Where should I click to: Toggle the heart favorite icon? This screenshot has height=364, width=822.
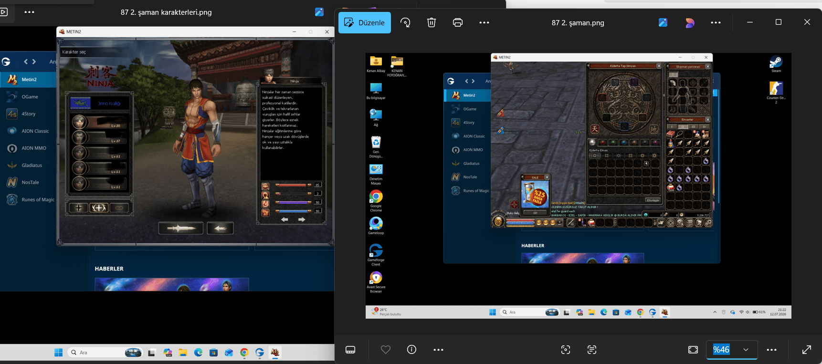point(386,350)
